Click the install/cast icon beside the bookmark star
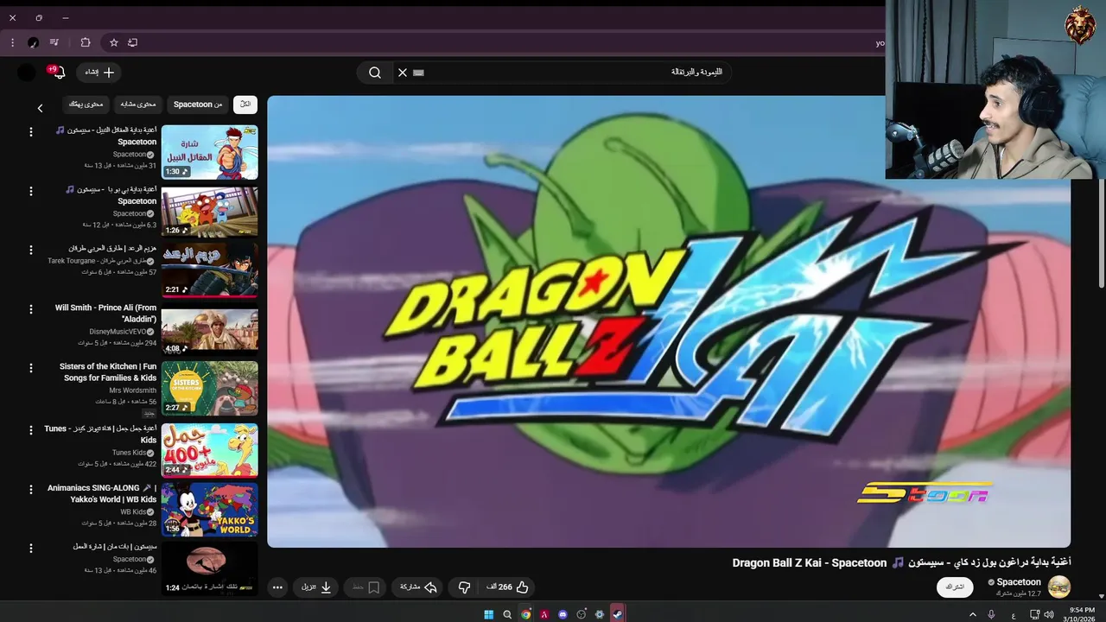The width and height of the screenshot is (1106, 622). coord(133,42)
